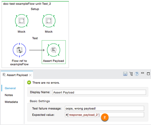151x125 pixels.
Task: Click the save floppy disk icon
Action: click(125, 74)
